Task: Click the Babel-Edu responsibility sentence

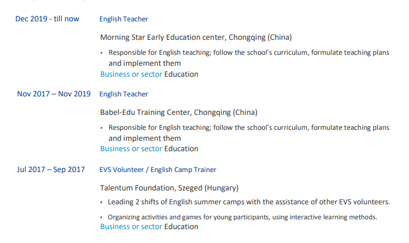Action: (x=249, y=133)
